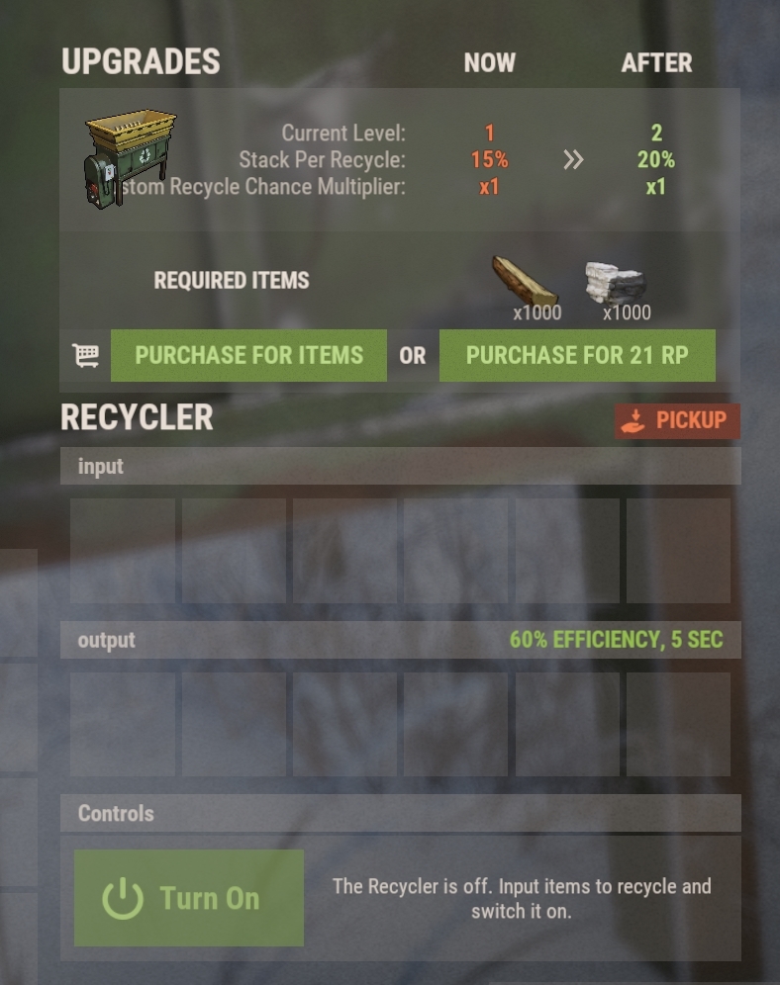Click the 60% Efficiency, 5 sec label
The image size is (780, 985).
point(616,640)
